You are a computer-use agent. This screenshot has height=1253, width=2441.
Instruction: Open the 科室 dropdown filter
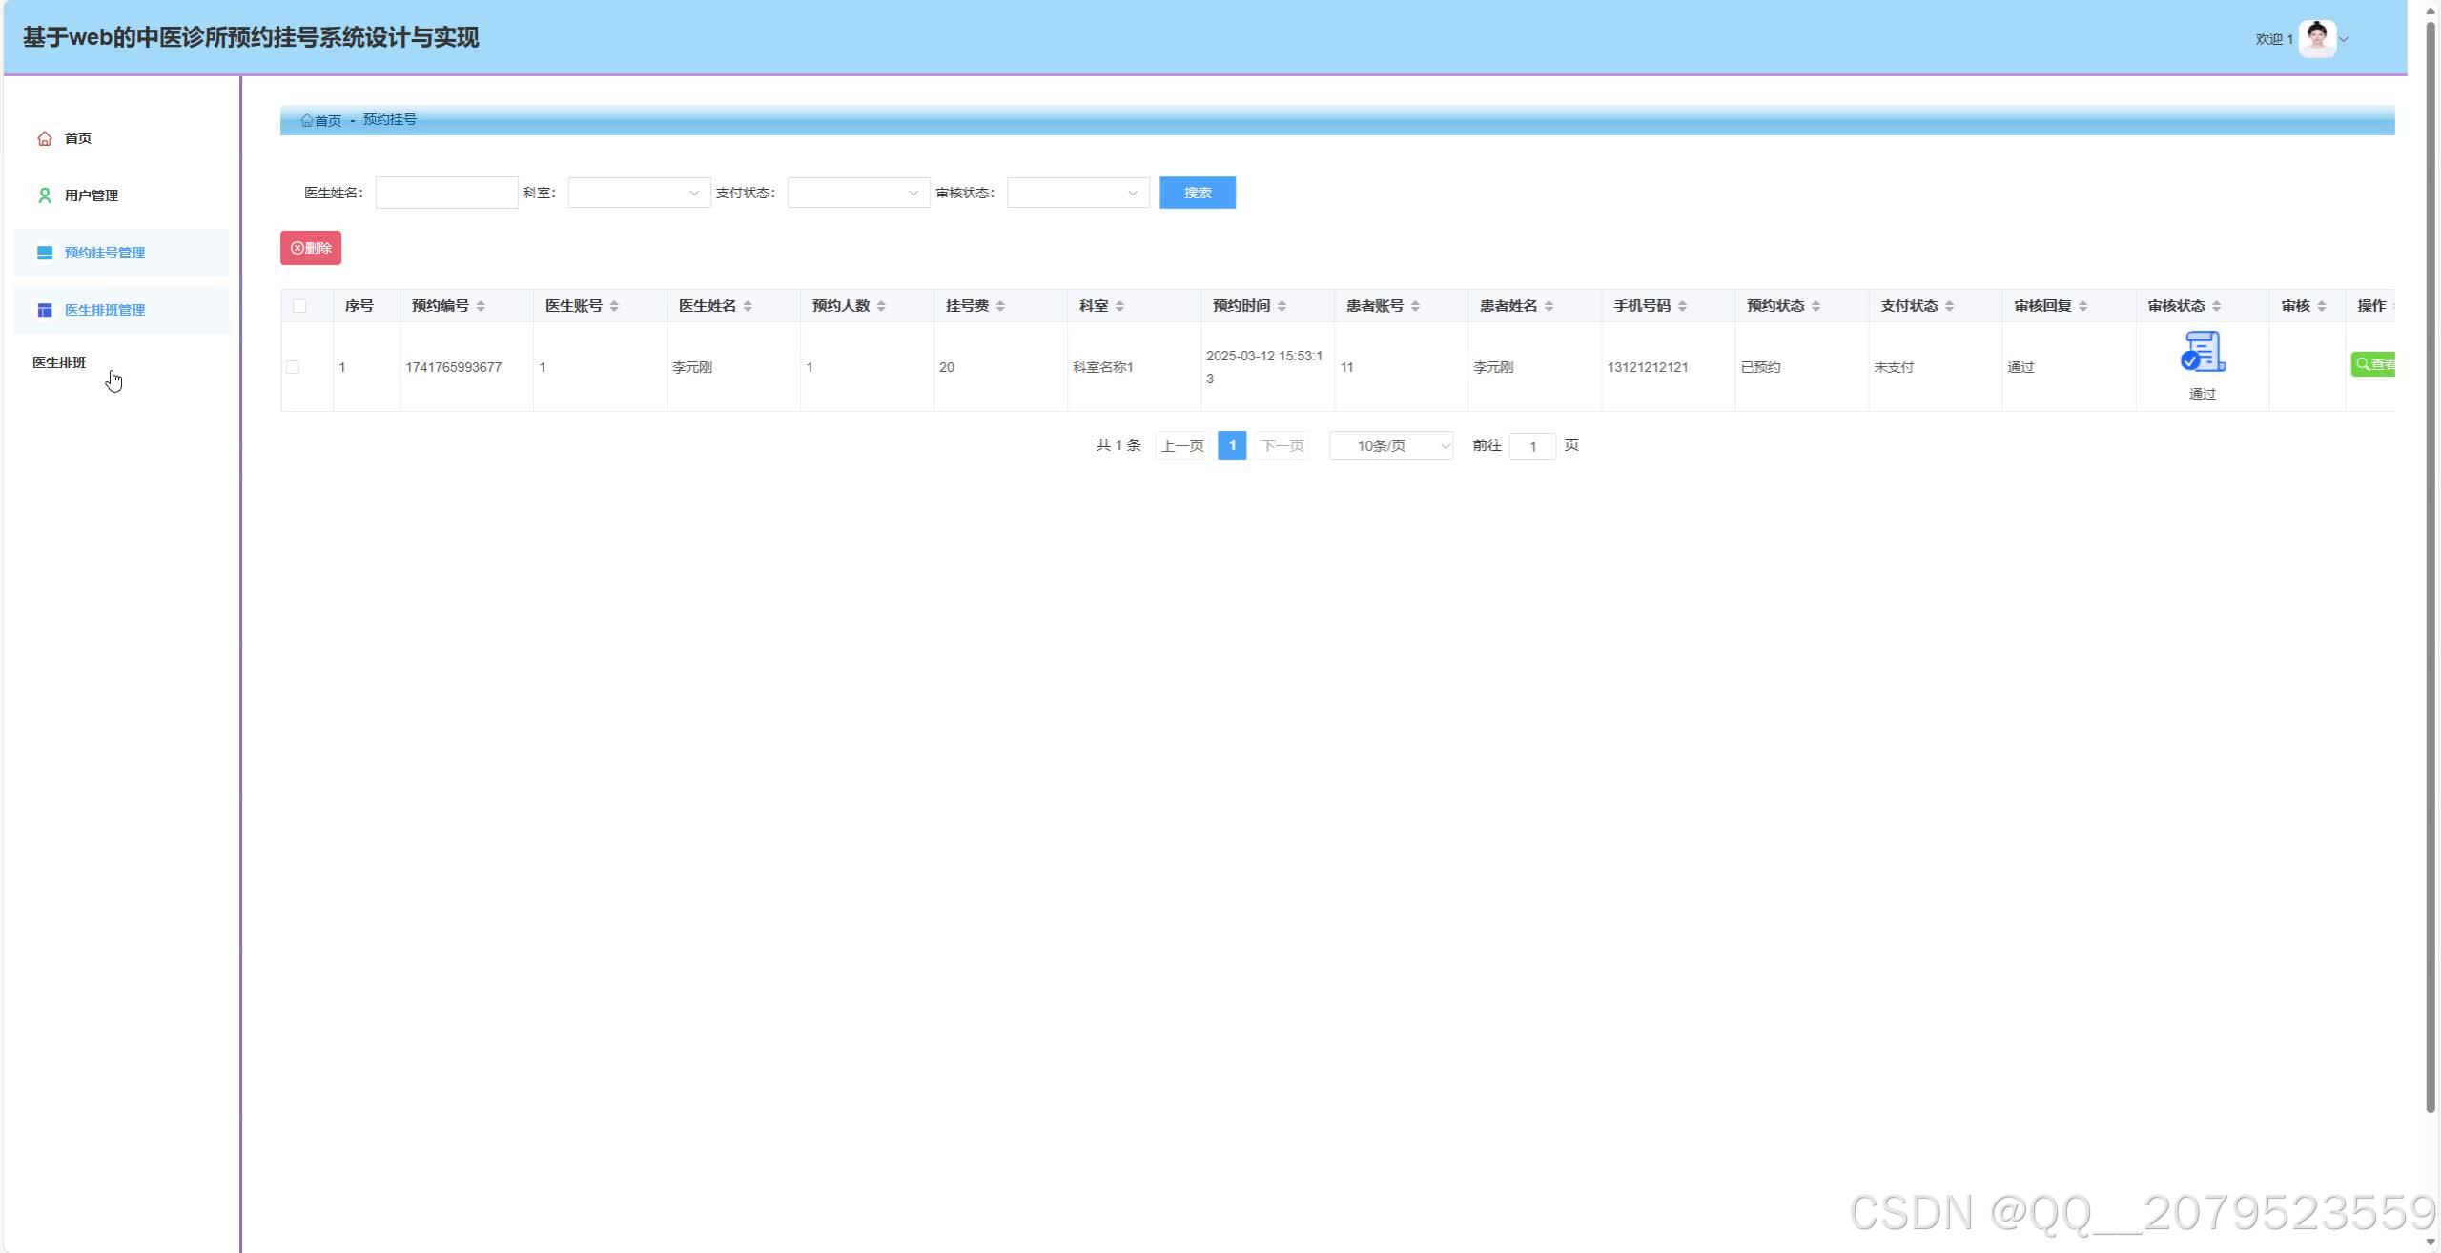(x=639, y=193)
